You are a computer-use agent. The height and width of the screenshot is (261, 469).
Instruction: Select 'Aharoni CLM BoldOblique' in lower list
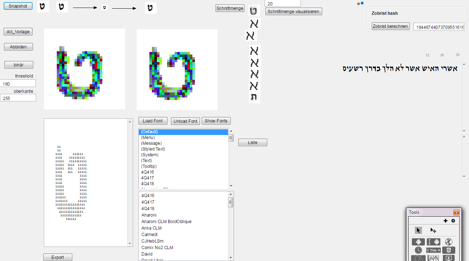point(166,222)
